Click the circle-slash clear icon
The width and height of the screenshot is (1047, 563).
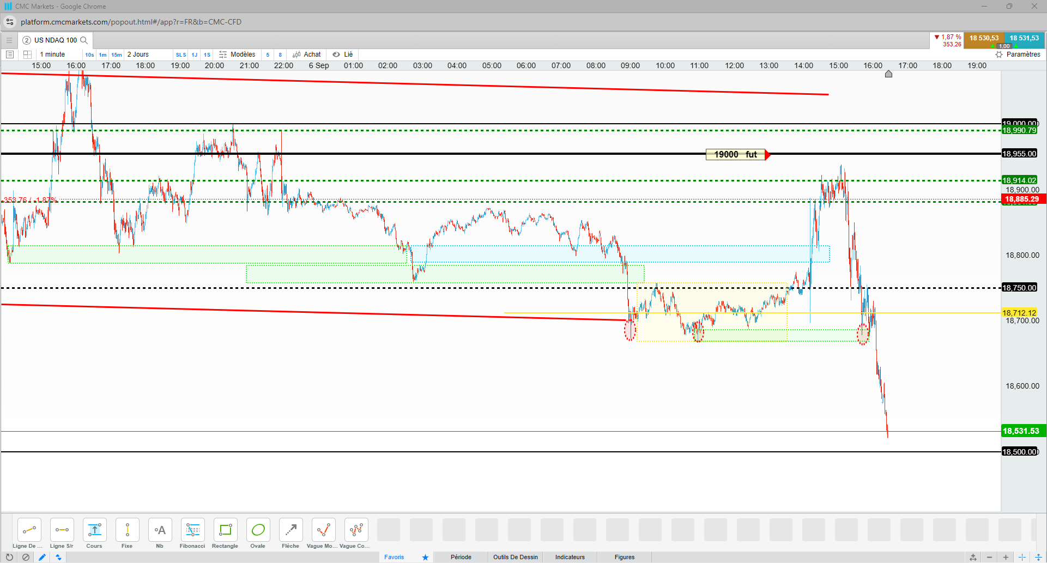26,557
